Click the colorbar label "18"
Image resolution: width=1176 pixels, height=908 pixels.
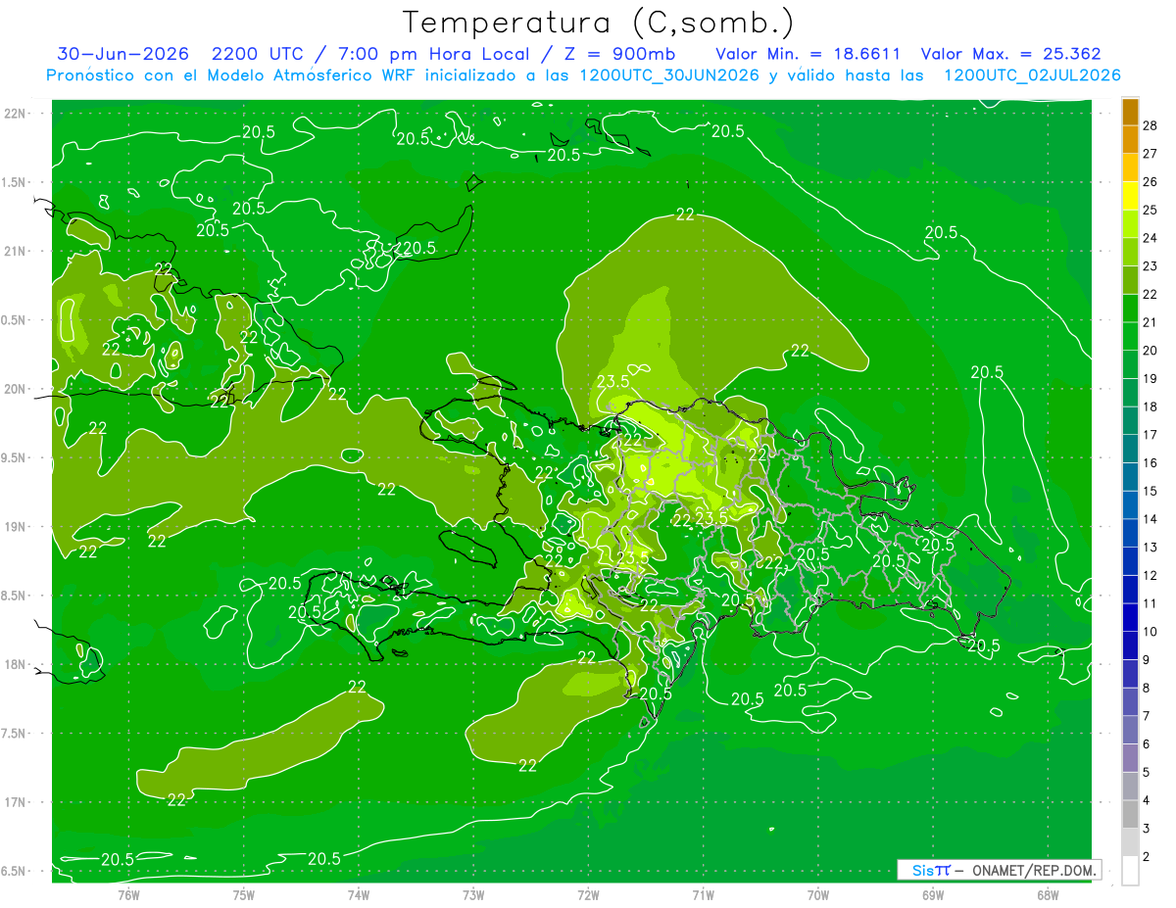click(x=1151, y=406)
